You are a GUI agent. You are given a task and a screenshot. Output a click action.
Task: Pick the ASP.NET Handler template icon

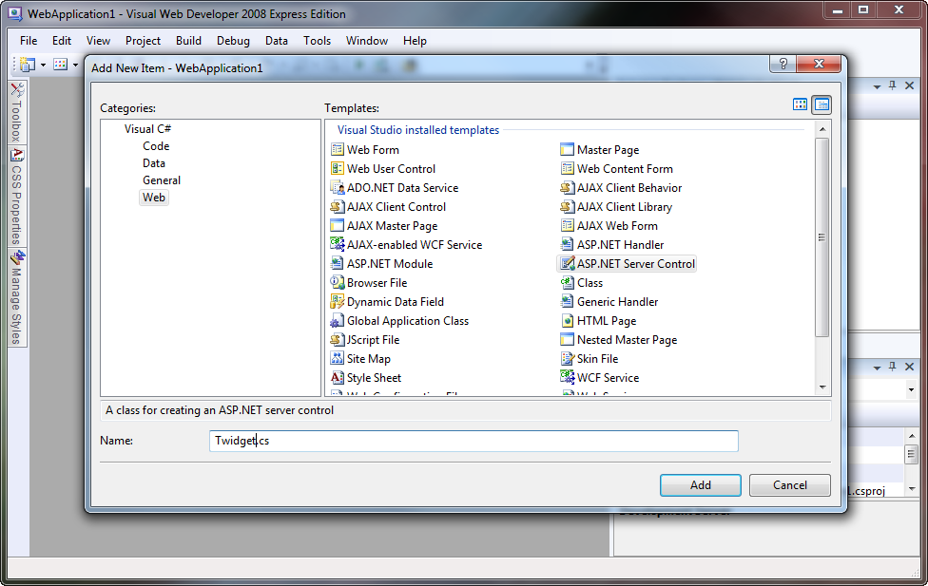point(567,244)
